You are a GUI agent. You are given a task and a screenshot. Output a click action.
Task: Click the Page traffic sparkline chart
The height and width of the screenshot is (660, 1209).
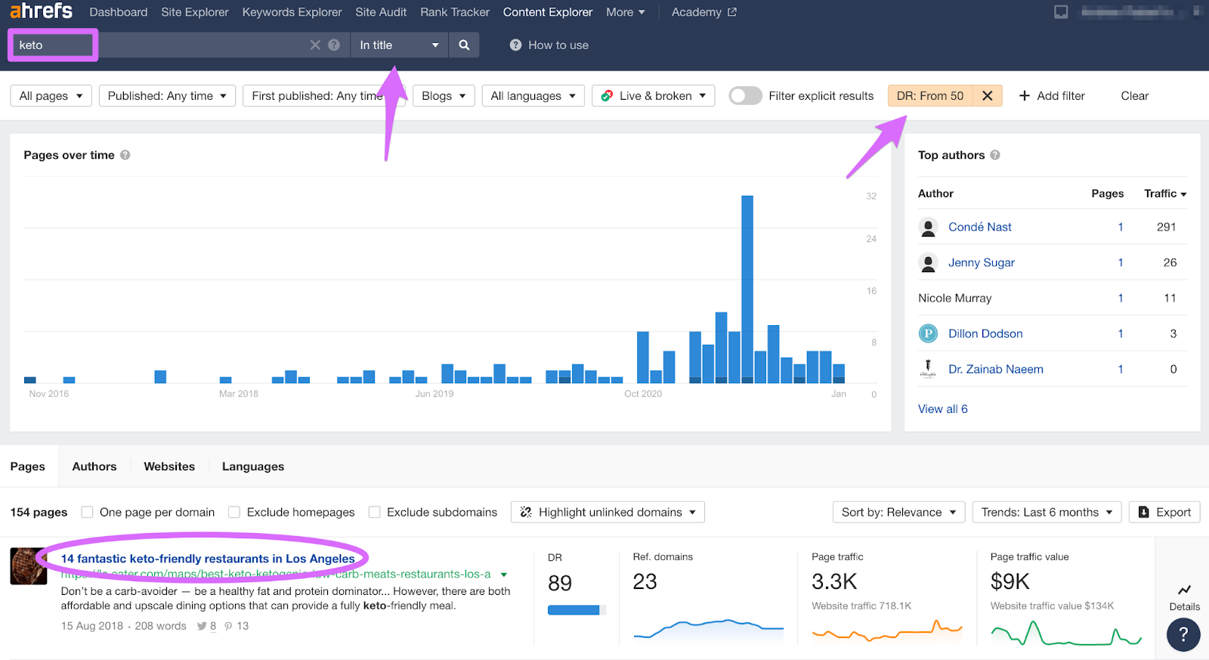click(886, 630)
